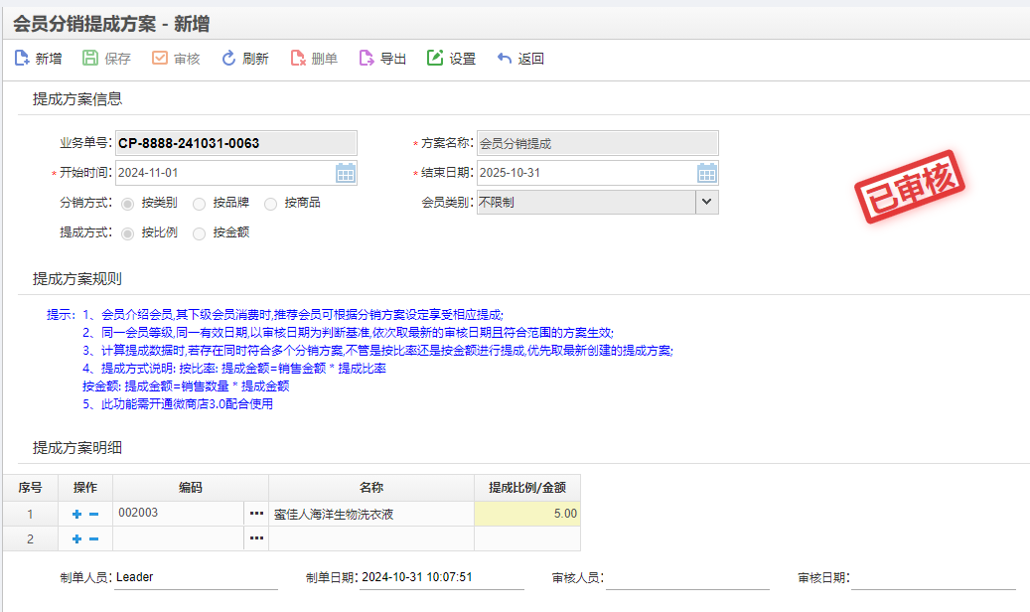The height and width of the screenshot is (612, 1030).
Task: Select 按金额 commission method radio
Action: [x=199, y=233]
